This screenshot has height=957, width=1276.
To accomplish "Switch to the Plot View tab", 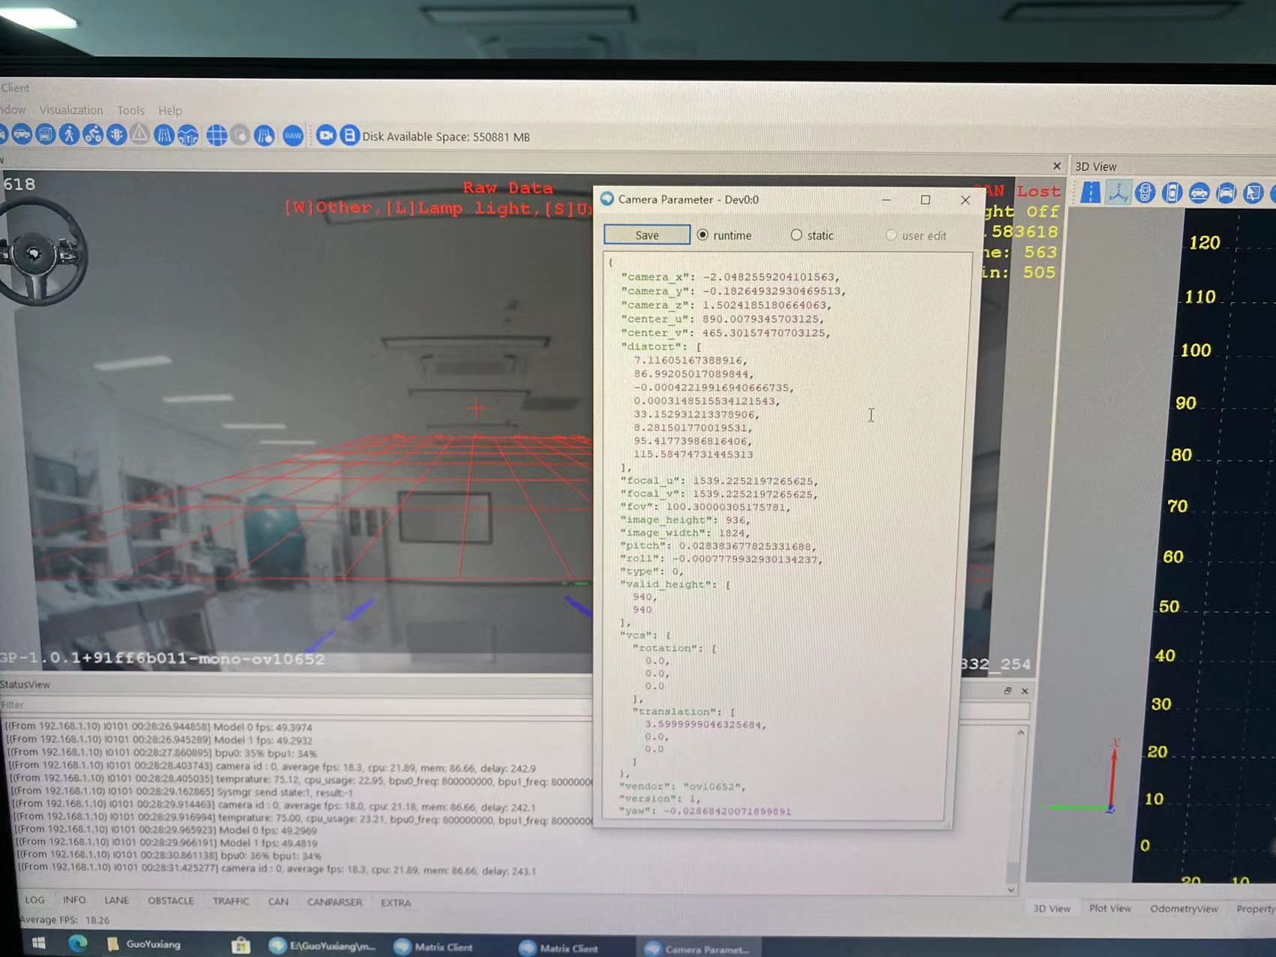I will coord(1110,908).
